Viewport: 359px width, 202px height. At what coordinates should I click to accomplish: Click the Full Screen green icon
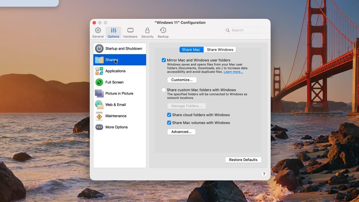[x=99, y=82]
